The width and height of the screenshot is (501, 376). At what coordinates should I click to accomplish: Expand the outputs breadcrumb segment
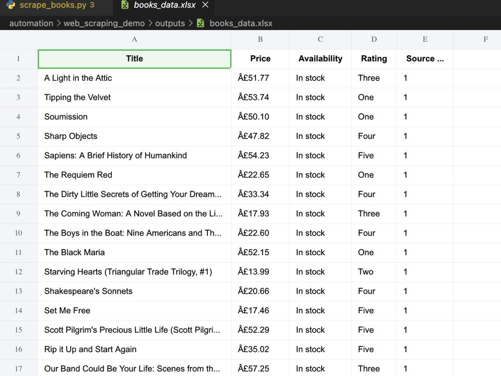click(x=170, y=24)
